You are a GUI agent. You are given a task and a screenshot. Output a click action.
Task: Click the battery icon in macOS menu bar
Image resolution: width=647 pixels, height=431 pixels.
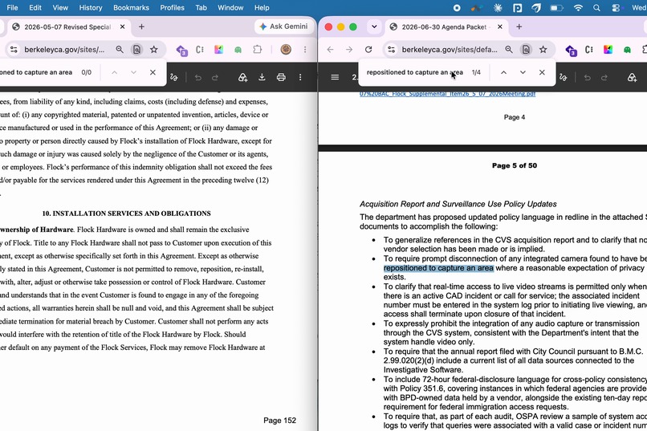[556, 8]
